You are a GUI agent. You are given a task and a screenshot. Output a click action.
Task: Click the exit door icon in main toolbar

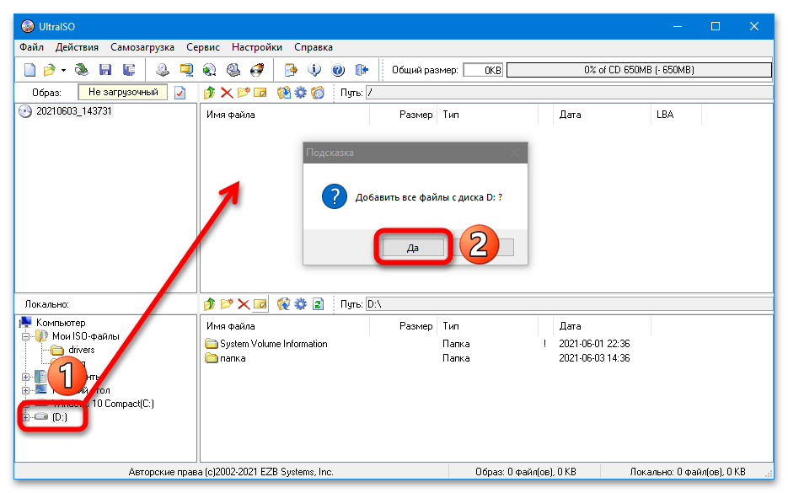(x=362, y=70)
